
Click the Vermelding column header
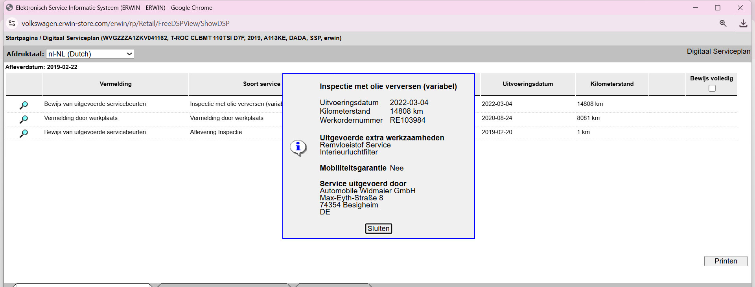116,84
